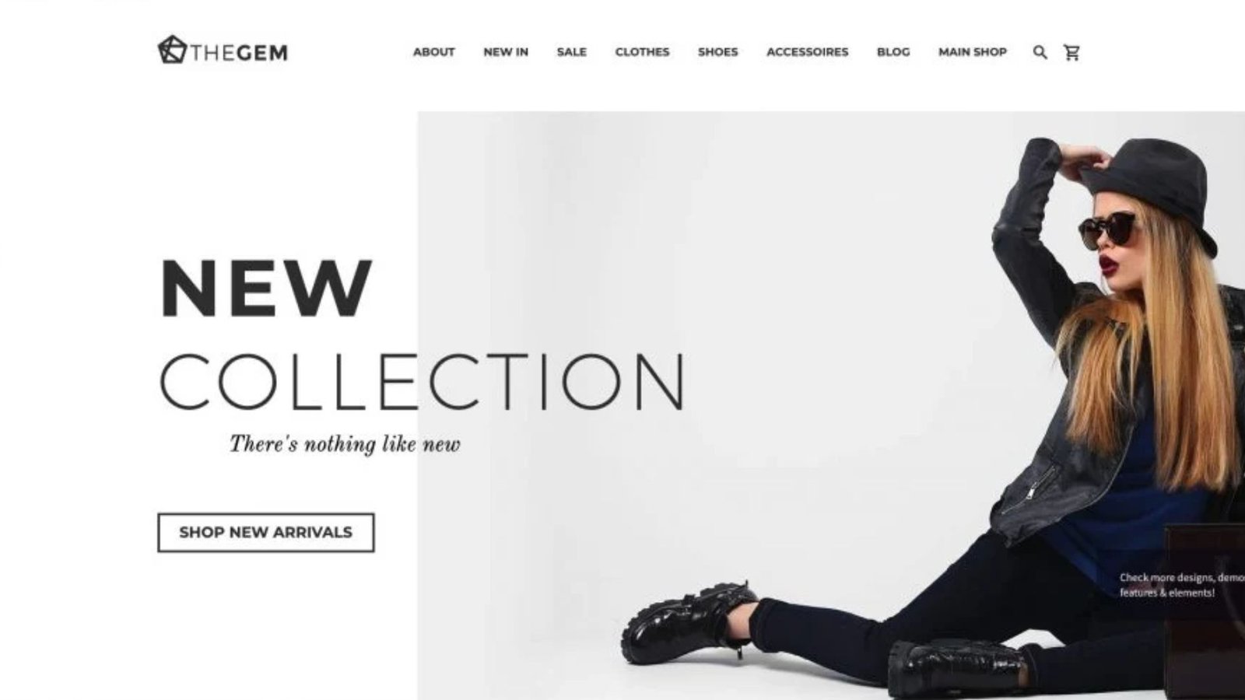Open the shopping cart icon
The height and width of the screenshot is (700, 1245).
pyautogui.click(x=1071, y=52)
